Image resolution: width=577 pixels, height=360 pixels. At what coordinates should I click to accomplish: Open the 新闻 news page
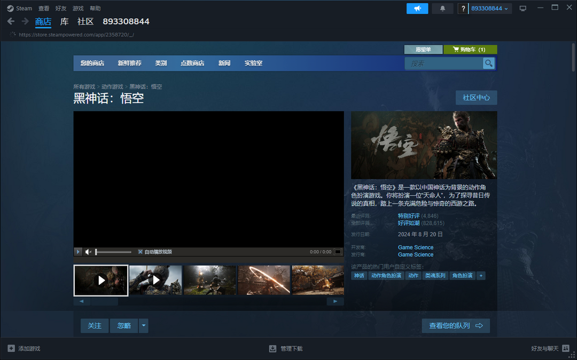[x=224, y=63]
